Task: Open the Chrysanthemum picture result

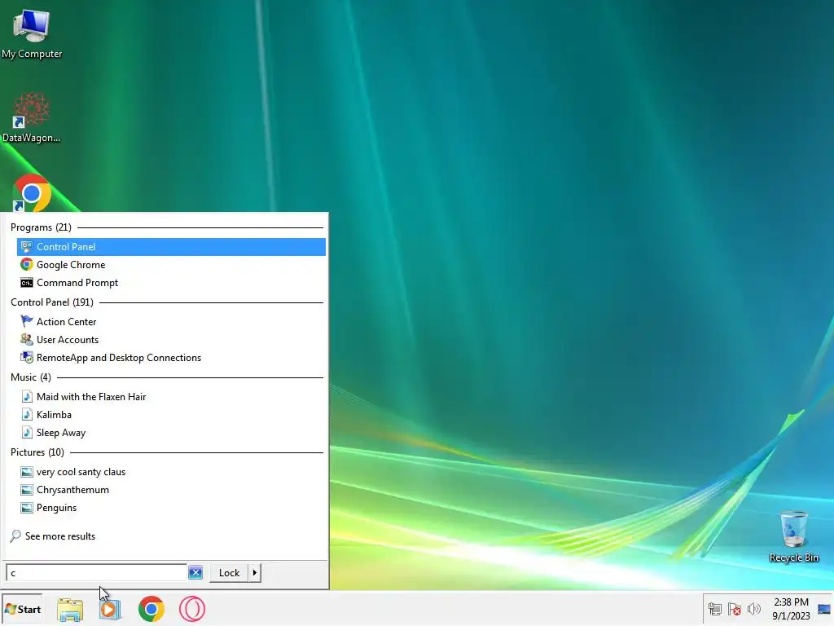Action: (x=171, y=490)
